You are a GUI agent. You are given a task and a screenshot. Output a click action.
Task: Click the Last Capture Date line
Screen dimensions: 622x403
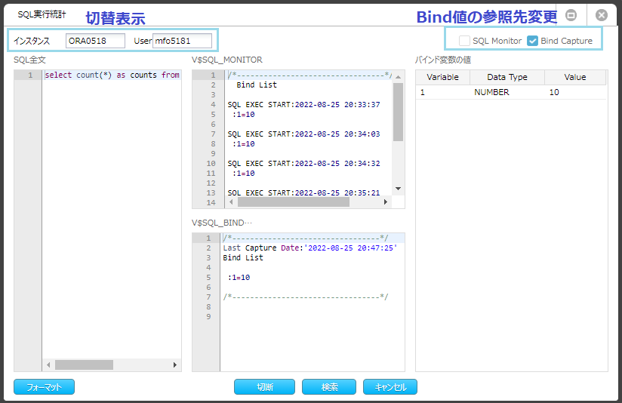tap(310, 248)
